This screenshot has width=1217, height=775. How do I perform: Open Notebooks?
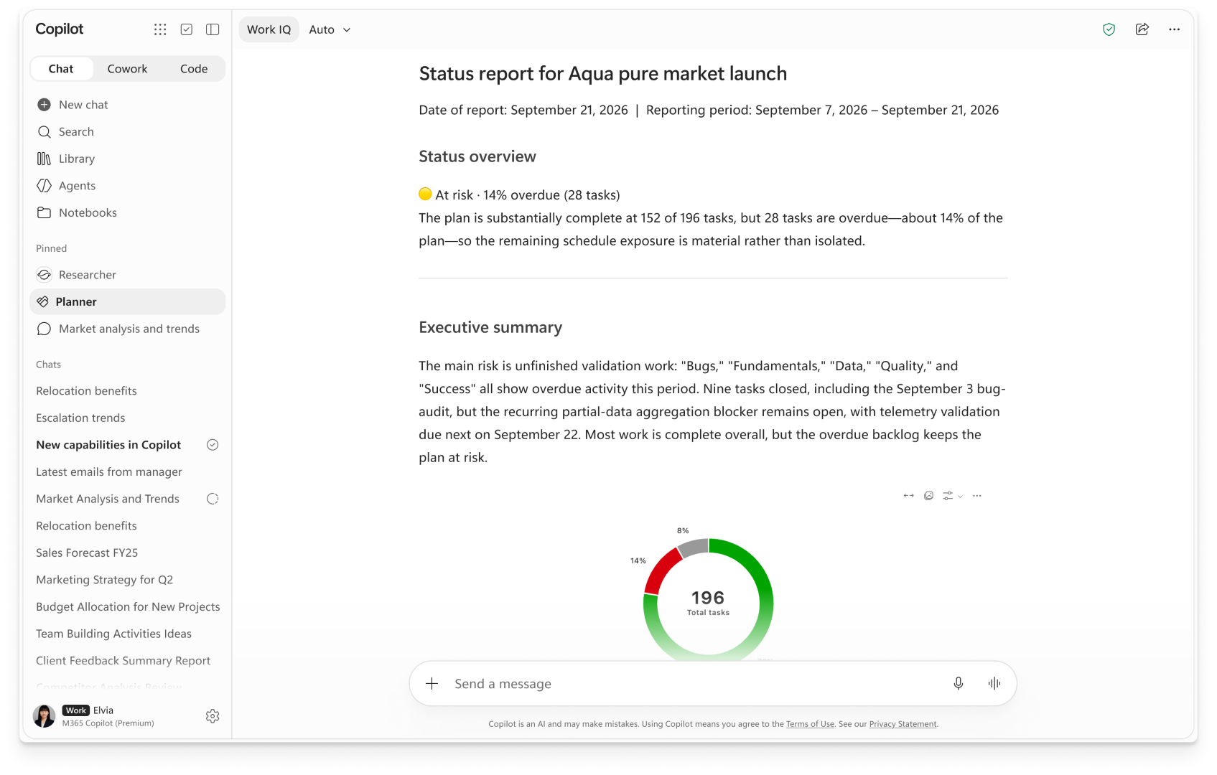coord(128,213)
